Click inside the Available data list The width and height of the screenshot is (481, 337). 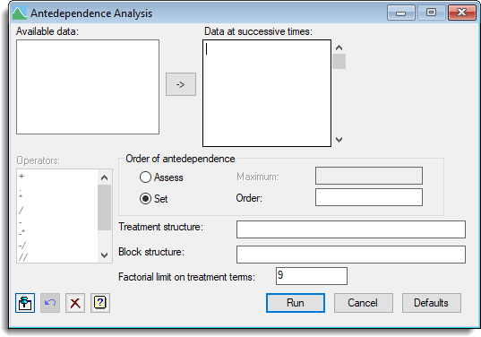click(88, 87)
